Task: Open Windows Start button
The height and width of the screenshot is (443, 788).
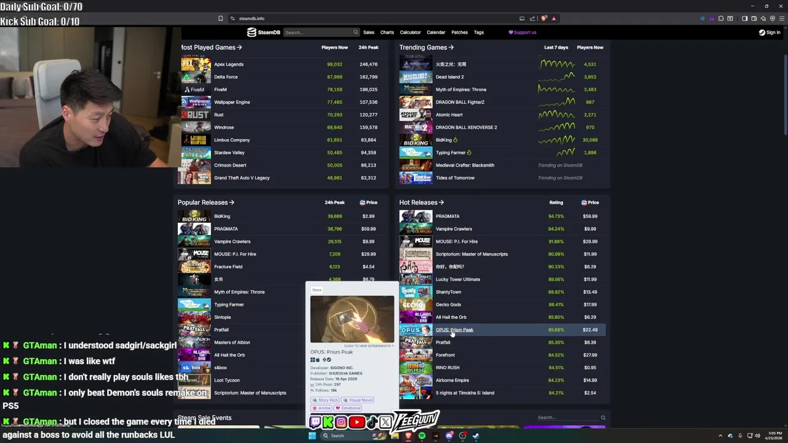Action: [x=312, y=436]
